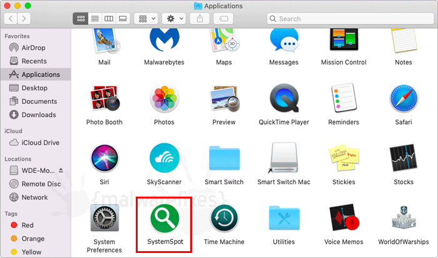Switch to column view mode
Image resolution: width=438 pixels, height=258 pixels.
(109, 19)
